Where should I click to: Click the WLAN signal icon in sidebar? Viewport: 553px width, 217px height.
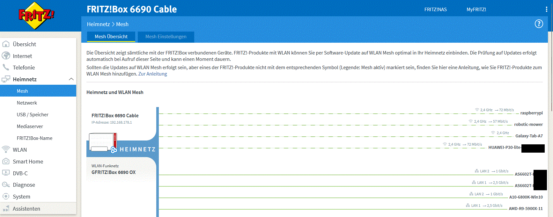pos(6,149)
